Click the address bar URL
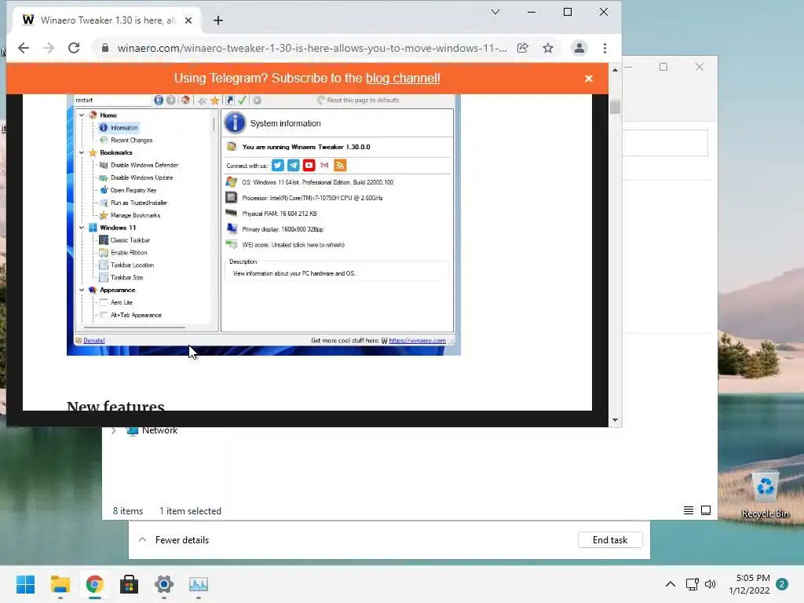Viewport: 804px width, 603px height. (312, 48)
